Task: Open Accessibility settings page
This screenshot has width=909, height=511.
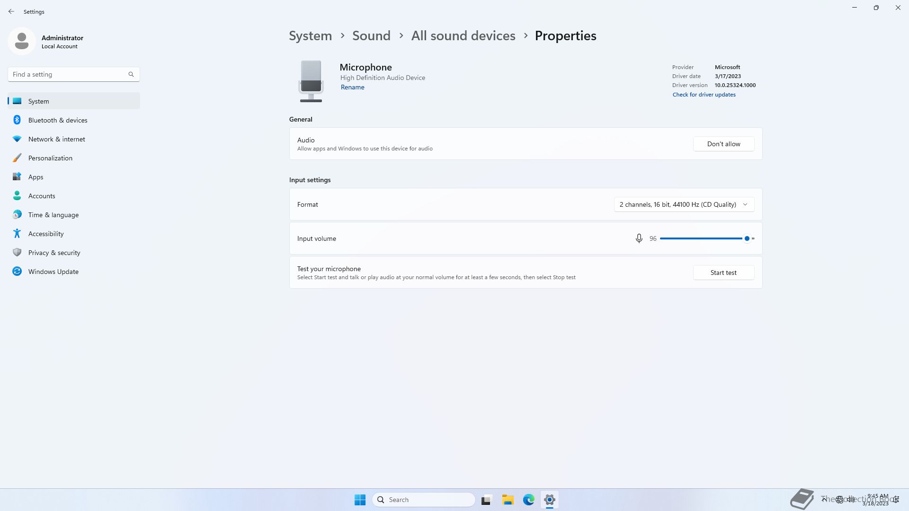Action: point(46,234)
